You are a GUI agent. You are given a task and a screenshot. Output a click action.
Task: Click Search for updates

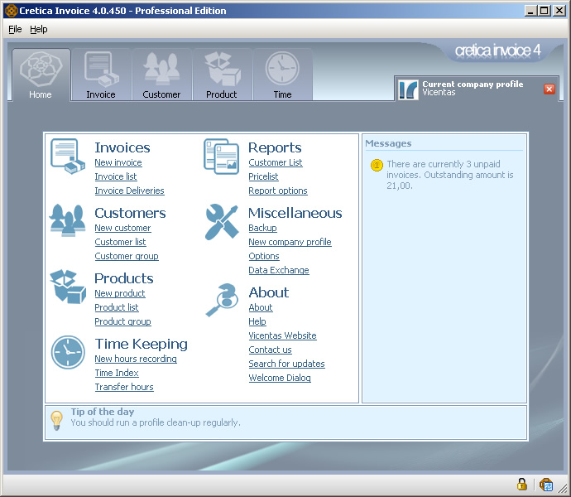point(286,364)
